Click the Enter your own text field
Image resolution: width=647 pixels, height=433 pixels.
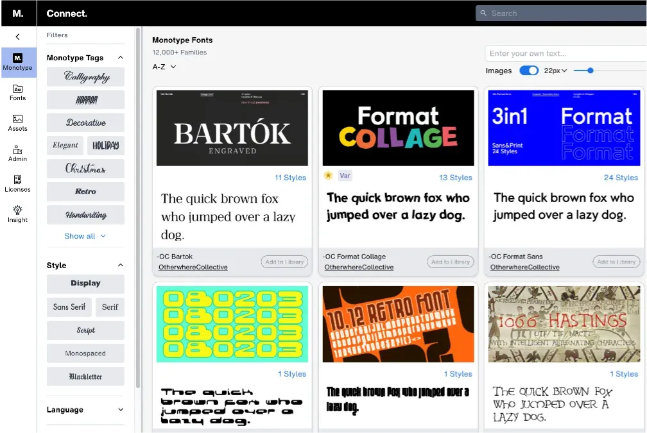pyautogui.click(x=566, y=53)
